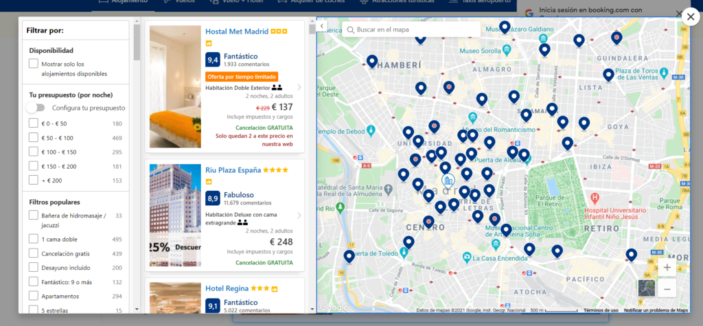Zoom in on the map with plus button
Image resolution: width=703 pixels, height=326 pixels.
pos(667,268)
